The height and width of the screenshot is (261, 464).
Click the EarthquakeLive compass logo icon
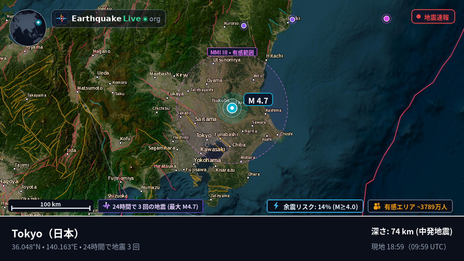tap(61, 19)
